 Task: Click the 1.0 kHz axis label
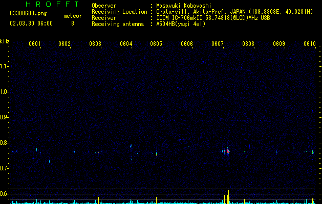tap(4, 92)
